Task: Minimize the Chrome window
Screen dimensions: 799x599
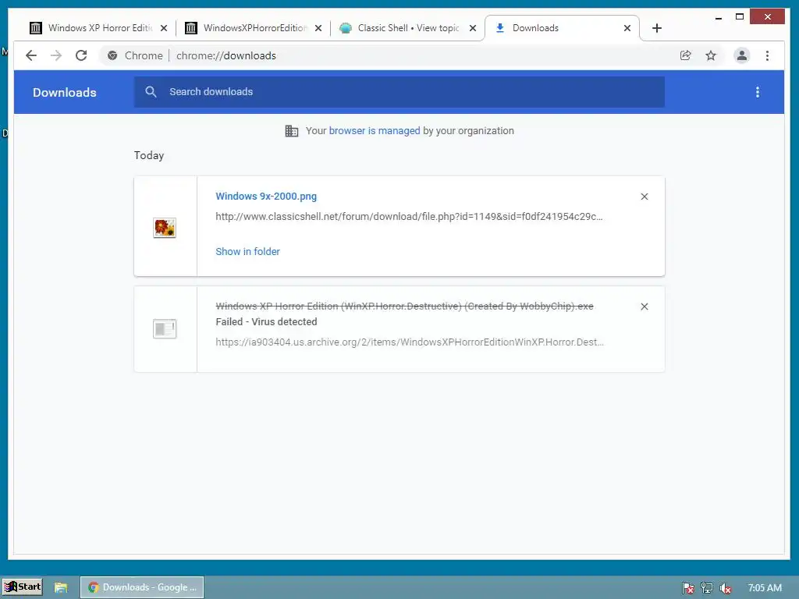Action: click(x=719, y=17)
